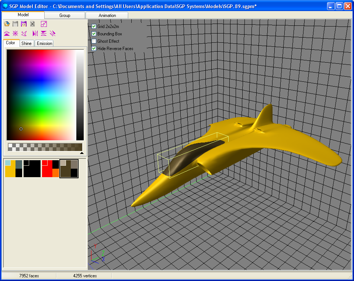Click the horizontal mirror triangles icon

coord(35,34)
